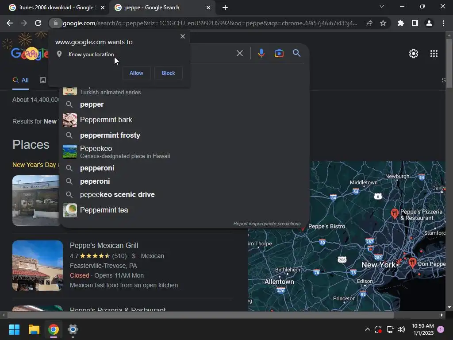Open first place result photo thumbnail
Image resolution: width=453 pixels, height=340 pixels.
(35, 201)
